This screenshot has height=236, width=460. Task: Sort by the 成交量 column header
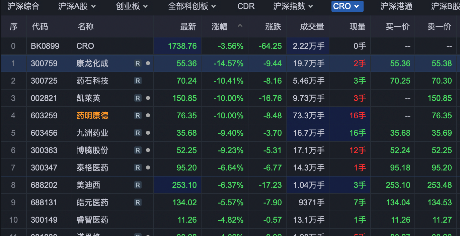coord(312,27)
